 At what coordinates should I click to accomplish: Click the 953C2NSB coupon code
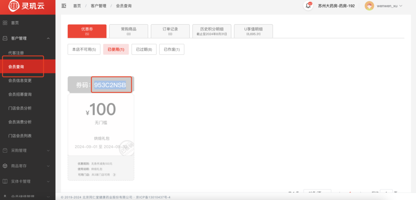pyautogui.click(x=110, y=85)
